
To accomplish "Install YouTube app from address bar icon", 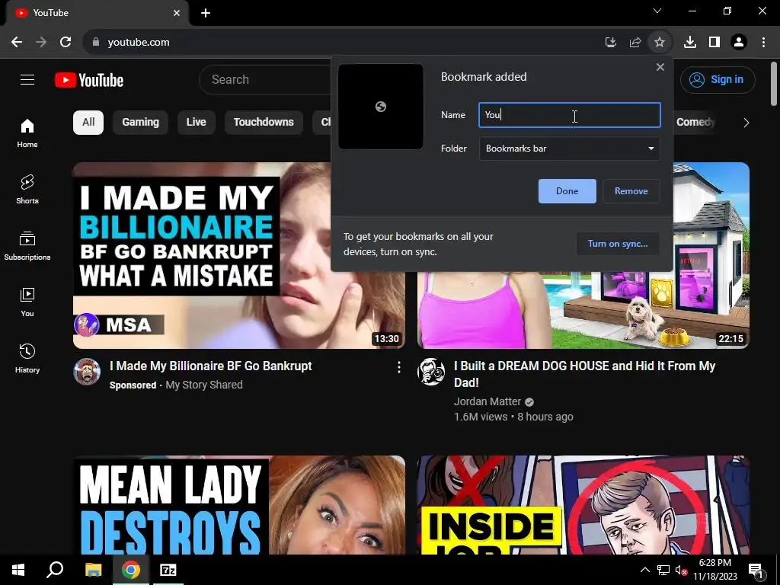I will (610, 43).
